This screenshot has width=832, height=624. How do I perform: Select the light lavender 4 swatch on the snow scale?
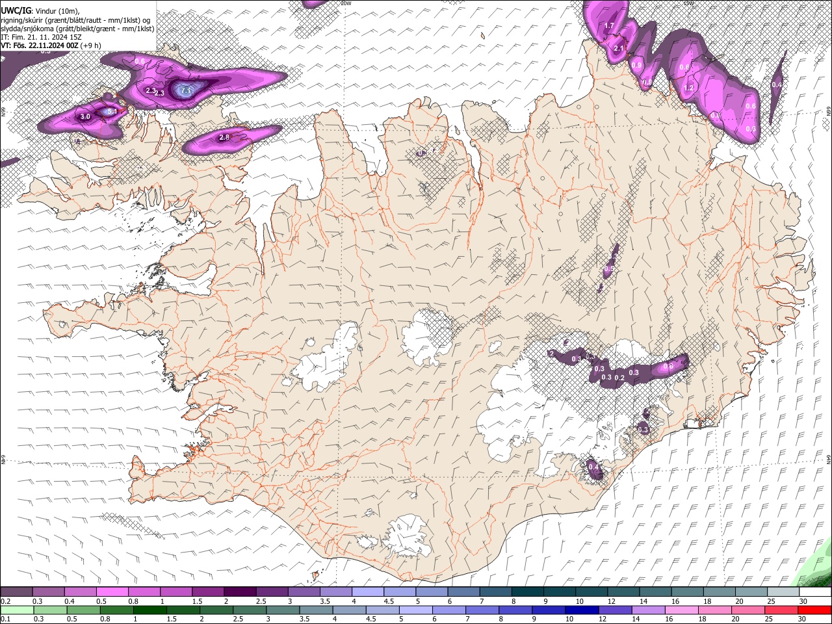368,592
